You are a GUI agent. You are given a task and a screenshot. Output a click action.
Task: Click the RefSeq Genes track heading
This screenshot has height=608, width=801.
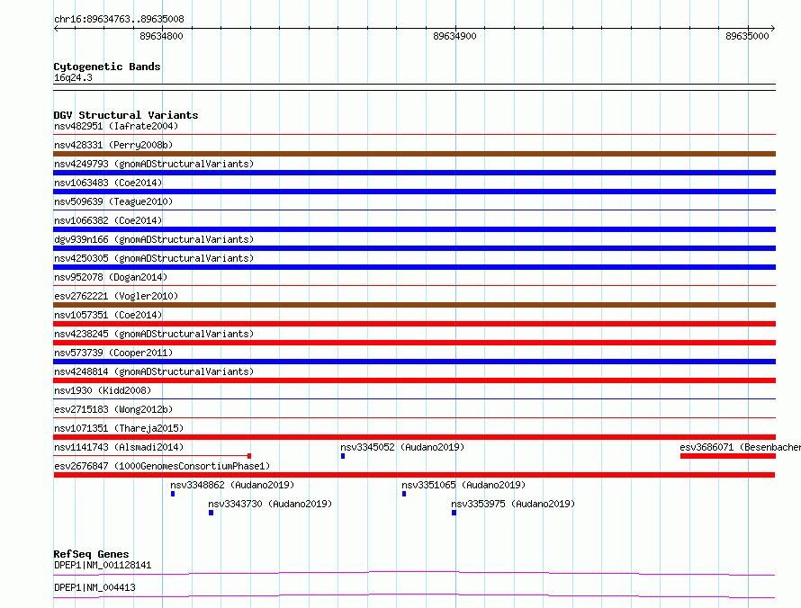[91, 554]
